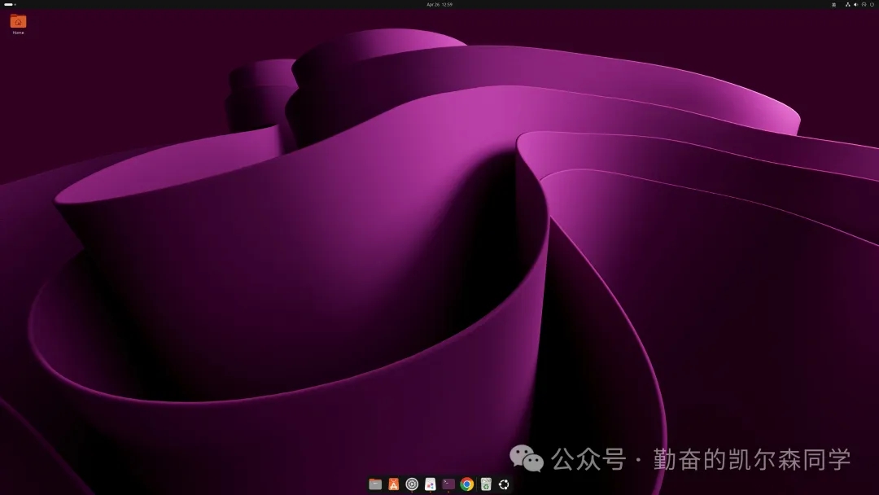Click the power button in the system tray

(871, 5)
